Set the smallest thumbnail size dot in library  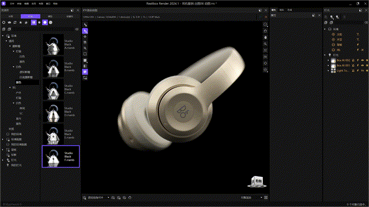tap(39, 22)
